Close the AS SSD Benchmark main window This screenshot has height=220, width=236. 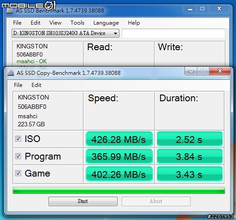pos(219,9)
